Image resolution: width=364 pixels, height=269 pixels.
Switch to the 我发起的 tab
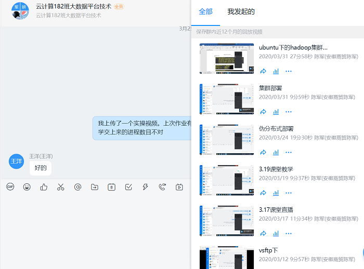[241, 11]
